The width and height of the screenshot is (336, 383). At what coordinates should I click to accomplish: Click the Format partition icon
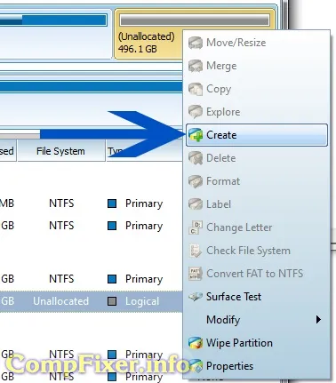coord(196,181)
